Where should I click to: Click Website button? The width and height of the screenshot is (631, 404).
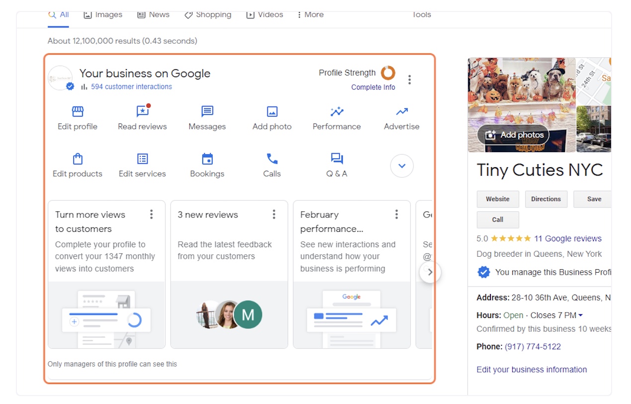[498, 199]
